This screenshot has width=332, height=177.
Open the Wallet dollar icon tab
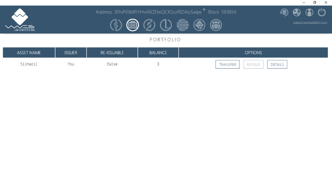[x=116, y=25]
